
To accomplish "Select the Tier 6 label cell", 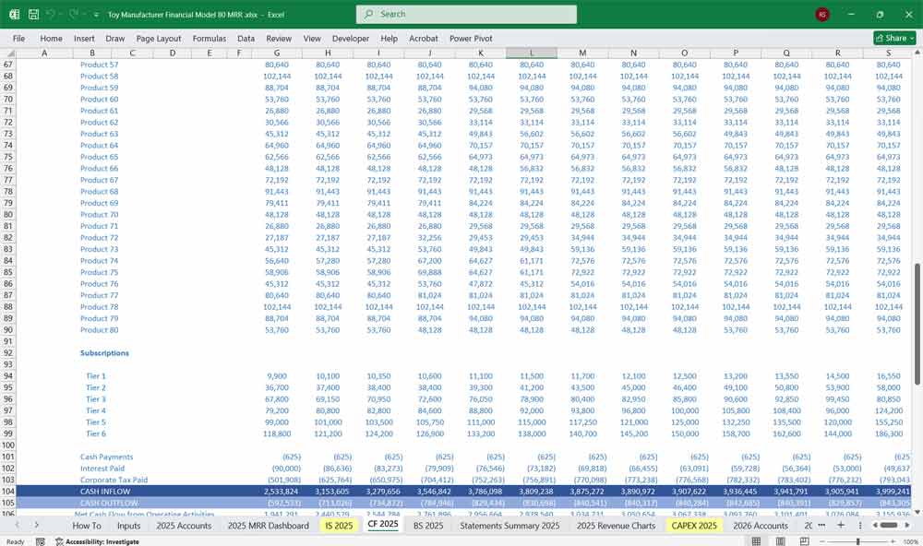I will pos(96,433).
